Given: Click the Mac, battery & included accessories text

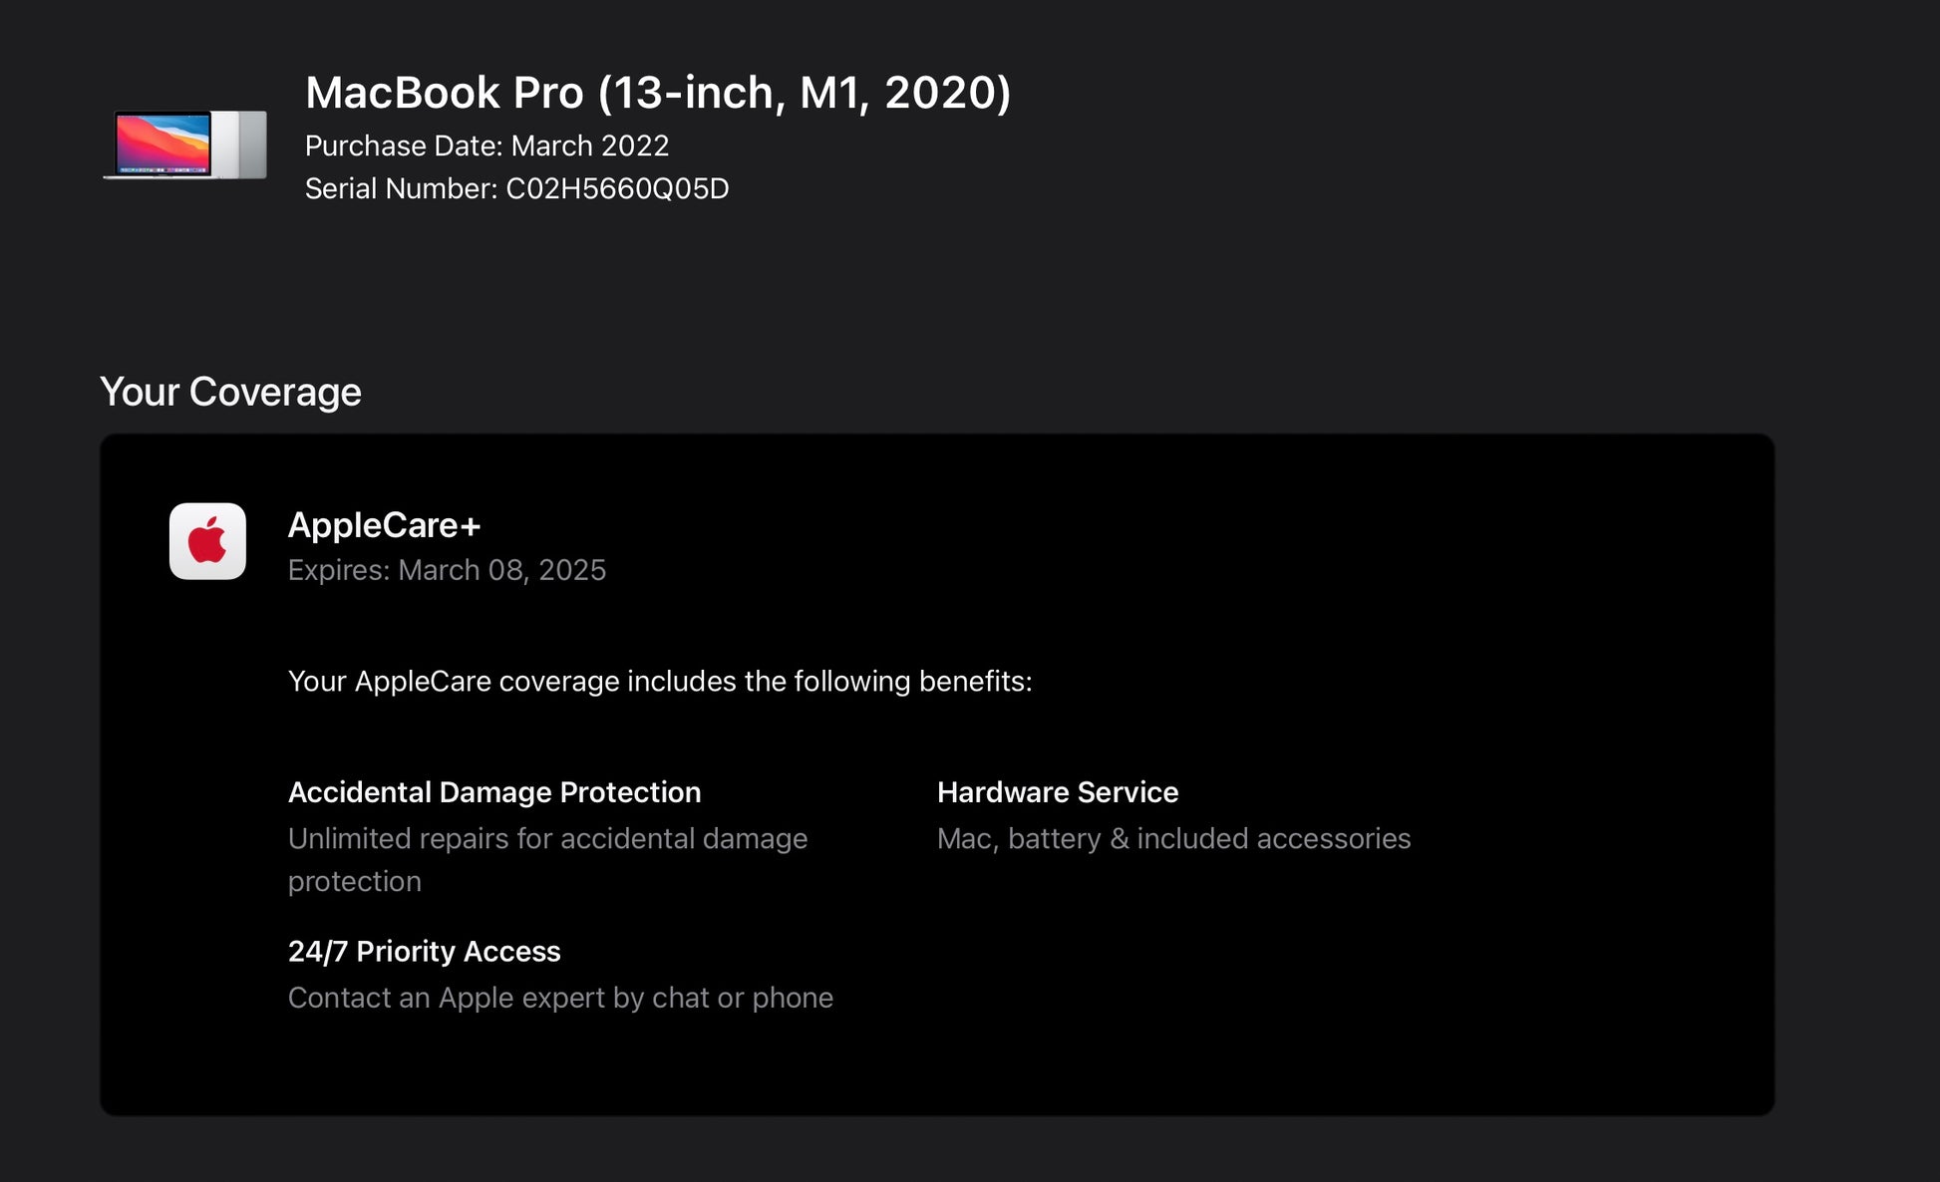Looking at the screenshot, I should click(1172, 839).
